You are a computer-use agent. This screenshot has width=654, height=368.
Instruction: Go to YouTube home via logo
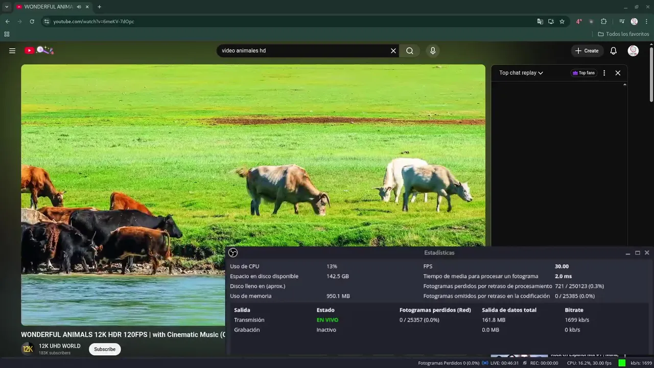coord(39,50)
